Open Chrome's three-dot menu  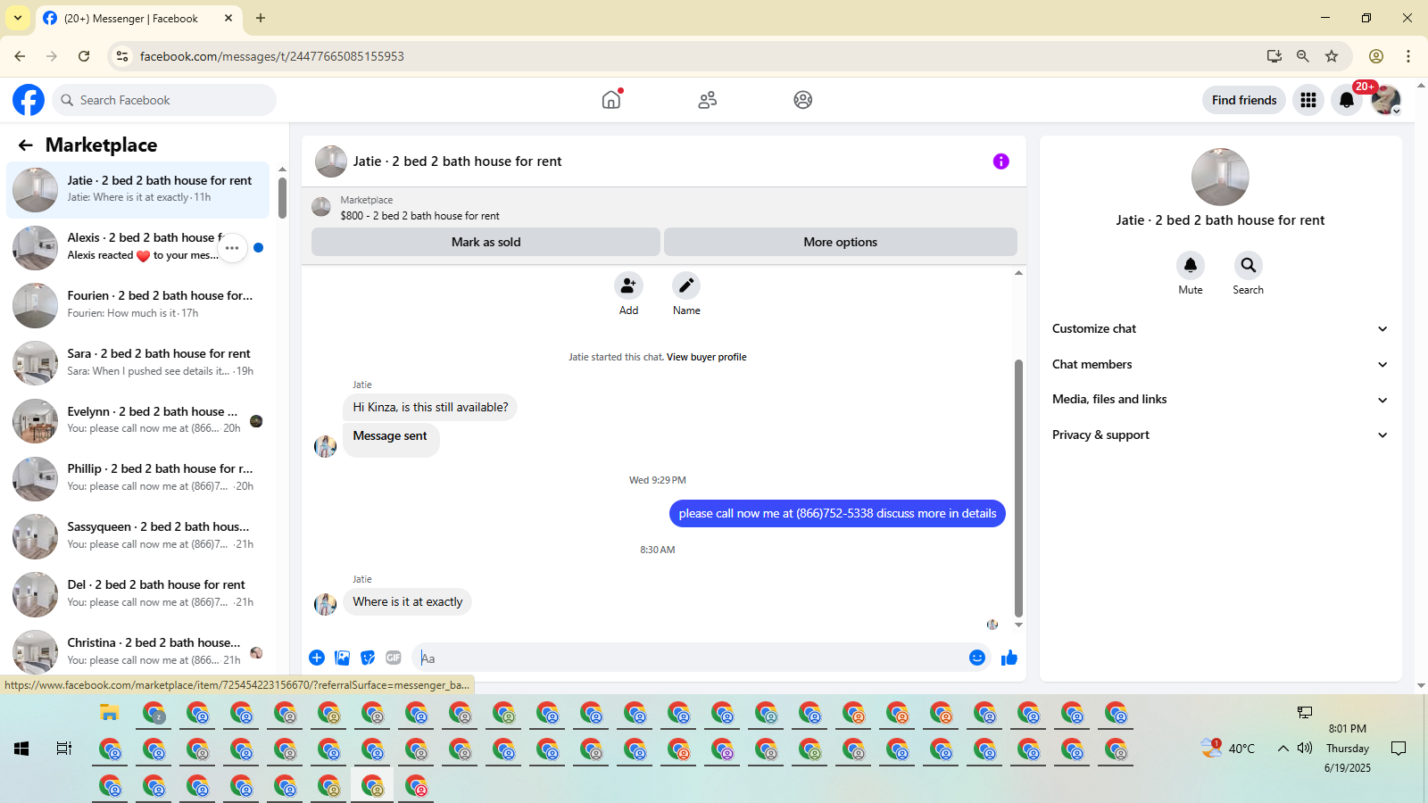[x=1408, y=56]
